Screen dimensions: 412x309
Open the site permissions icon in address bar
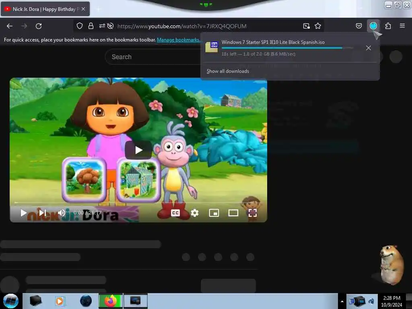tap(102, 26)
